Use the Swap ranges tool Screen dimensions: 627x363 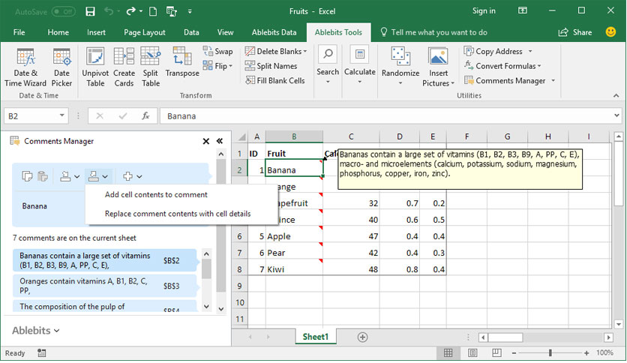(x=218, y=51)
